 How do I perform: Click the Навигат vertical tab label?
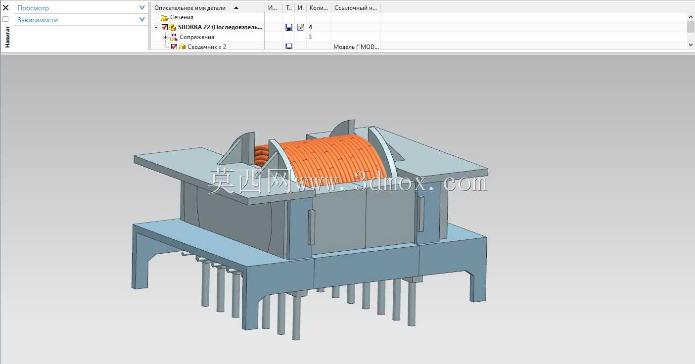[7, 37]
